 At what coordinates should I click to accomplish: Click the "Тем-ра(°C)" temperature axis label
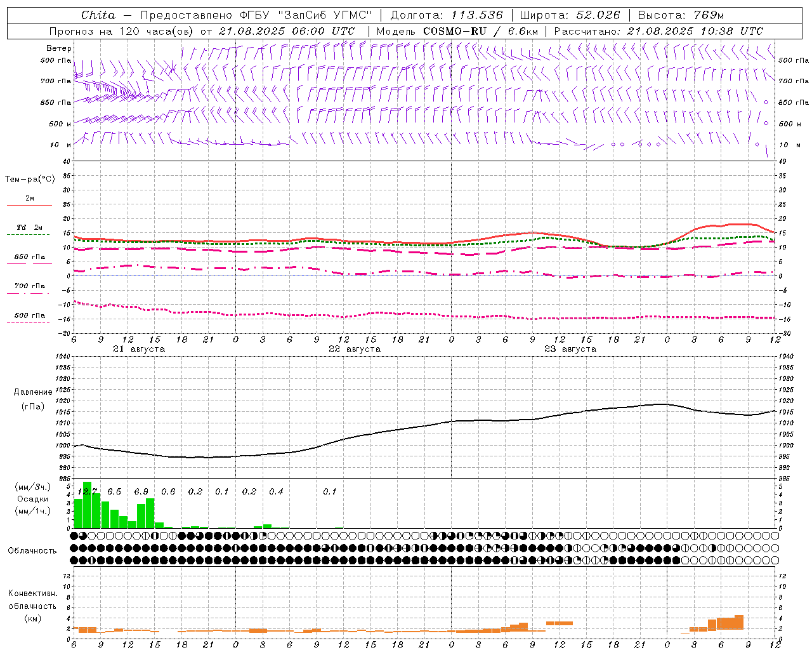30,180
